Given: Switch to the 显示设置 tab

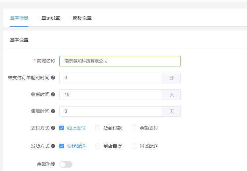Looking at the screenshot, I should [x=51, y=18].
